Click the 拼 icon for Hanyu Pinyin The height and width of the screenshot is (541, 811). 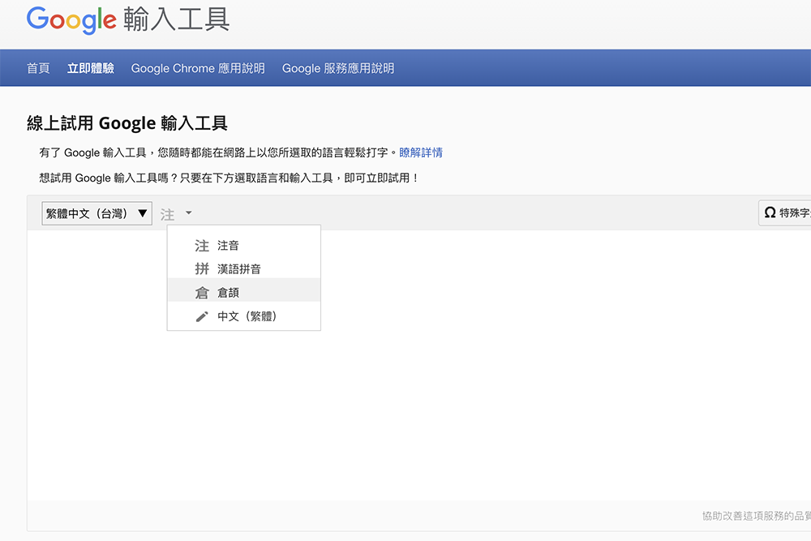(201, 268)
